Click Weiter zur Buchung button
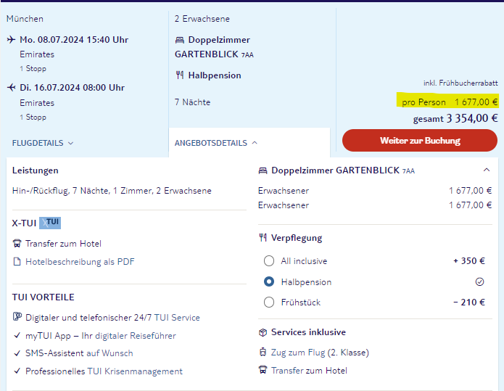Screen dimensions: 504x391 pos(420,141)
